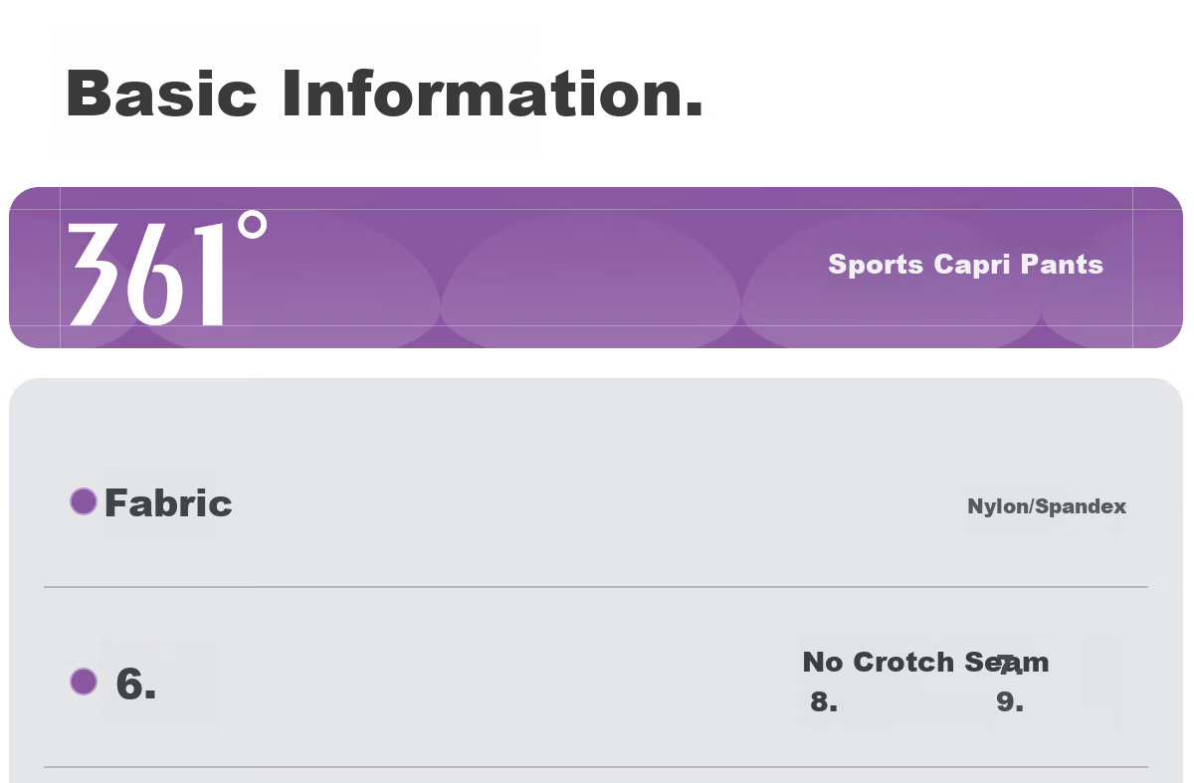Click the "8." placeholder text
This screenshot has height=783, width=1194.
824,702
